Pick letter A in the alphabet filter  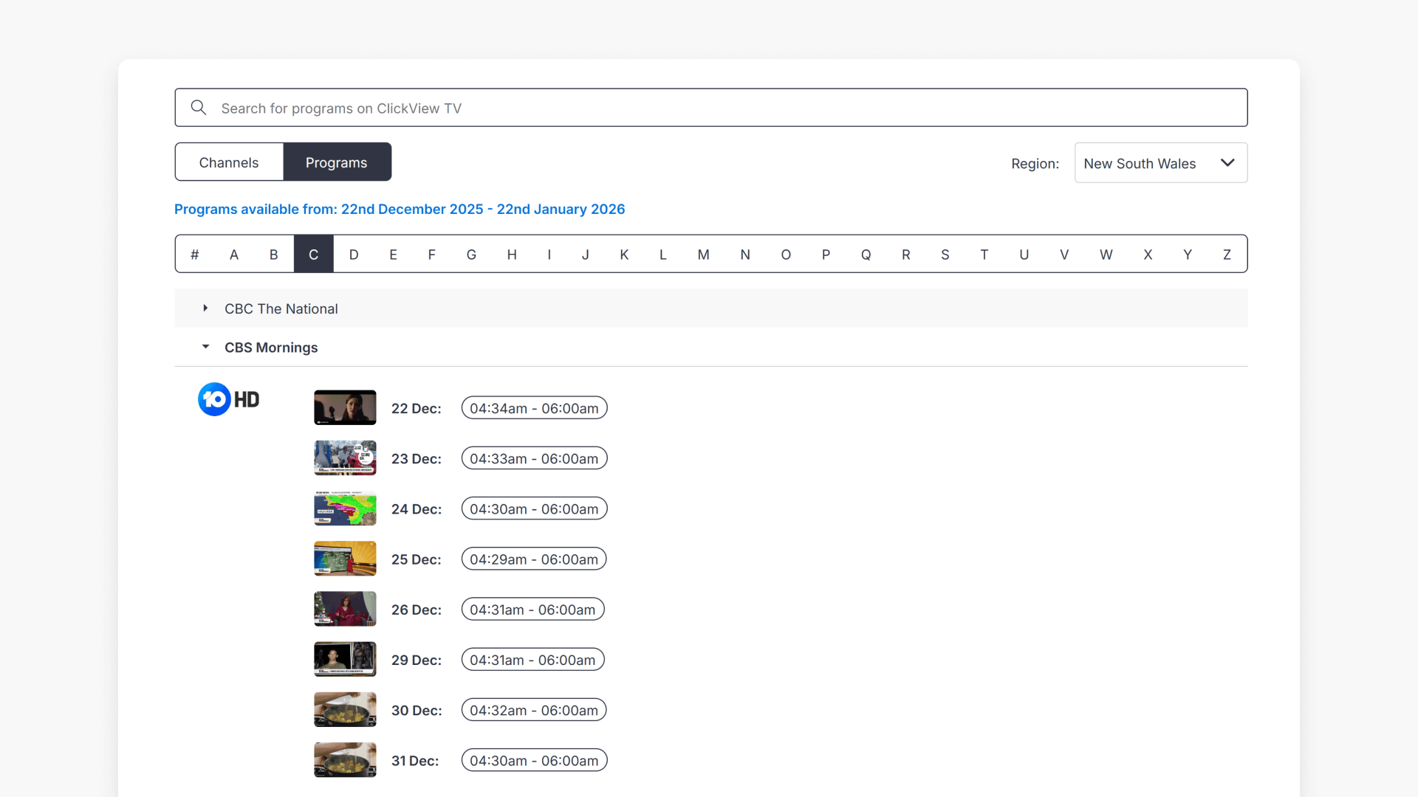point(234,253)
